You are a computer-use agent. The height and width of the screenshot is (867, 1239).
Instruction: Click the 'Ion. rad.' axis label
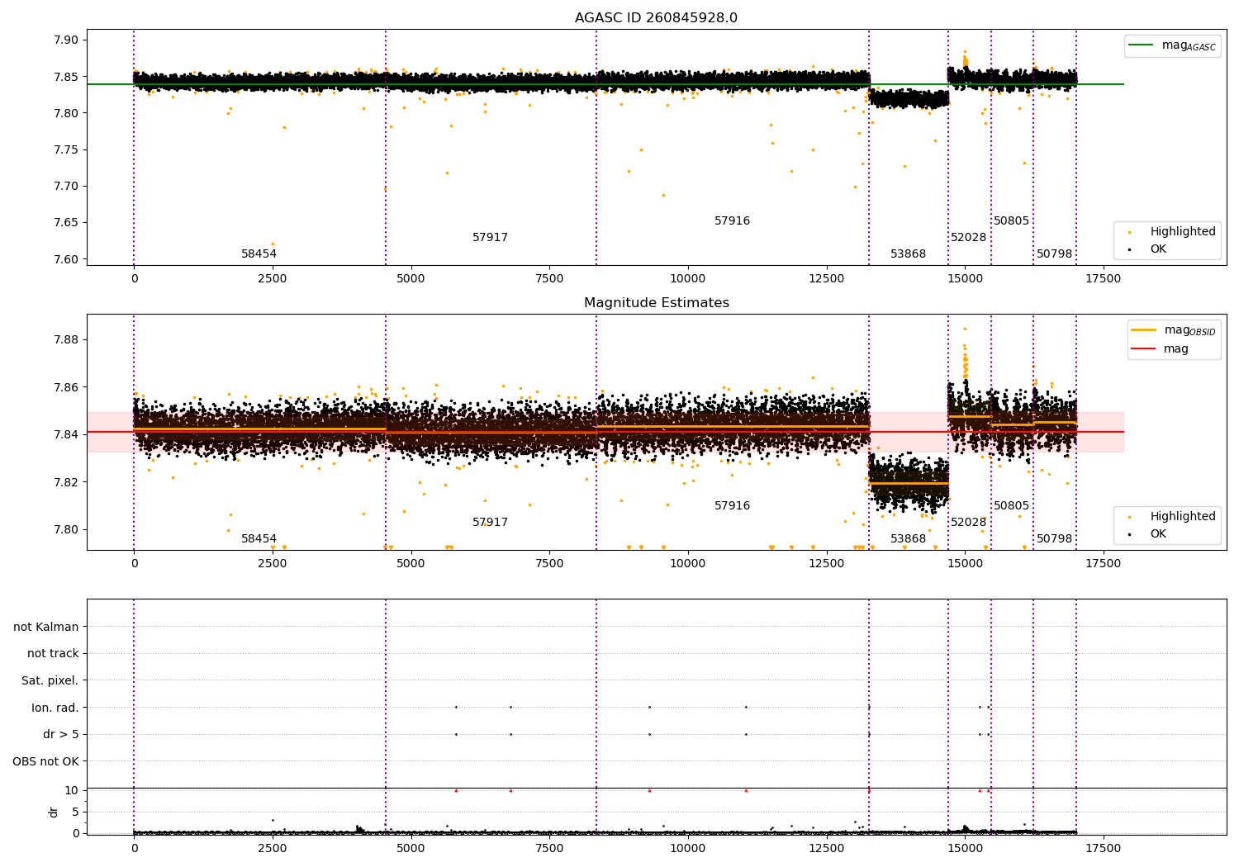click(55, 708)
